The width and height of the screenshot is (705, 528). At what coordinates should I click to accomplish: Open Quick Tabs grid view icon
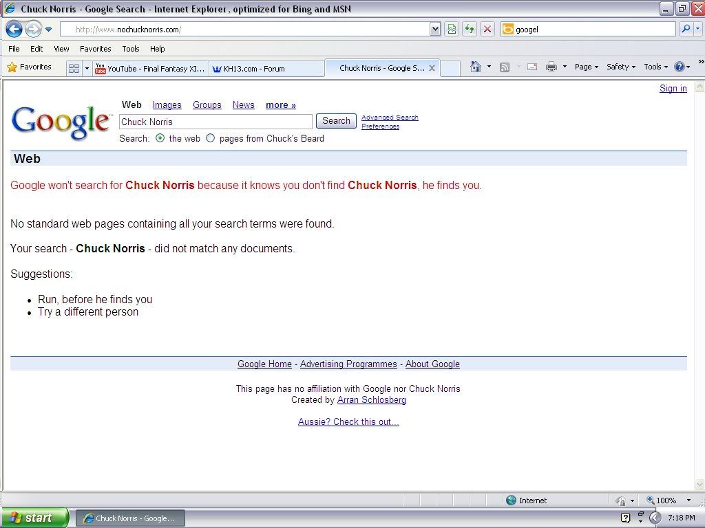74,68
